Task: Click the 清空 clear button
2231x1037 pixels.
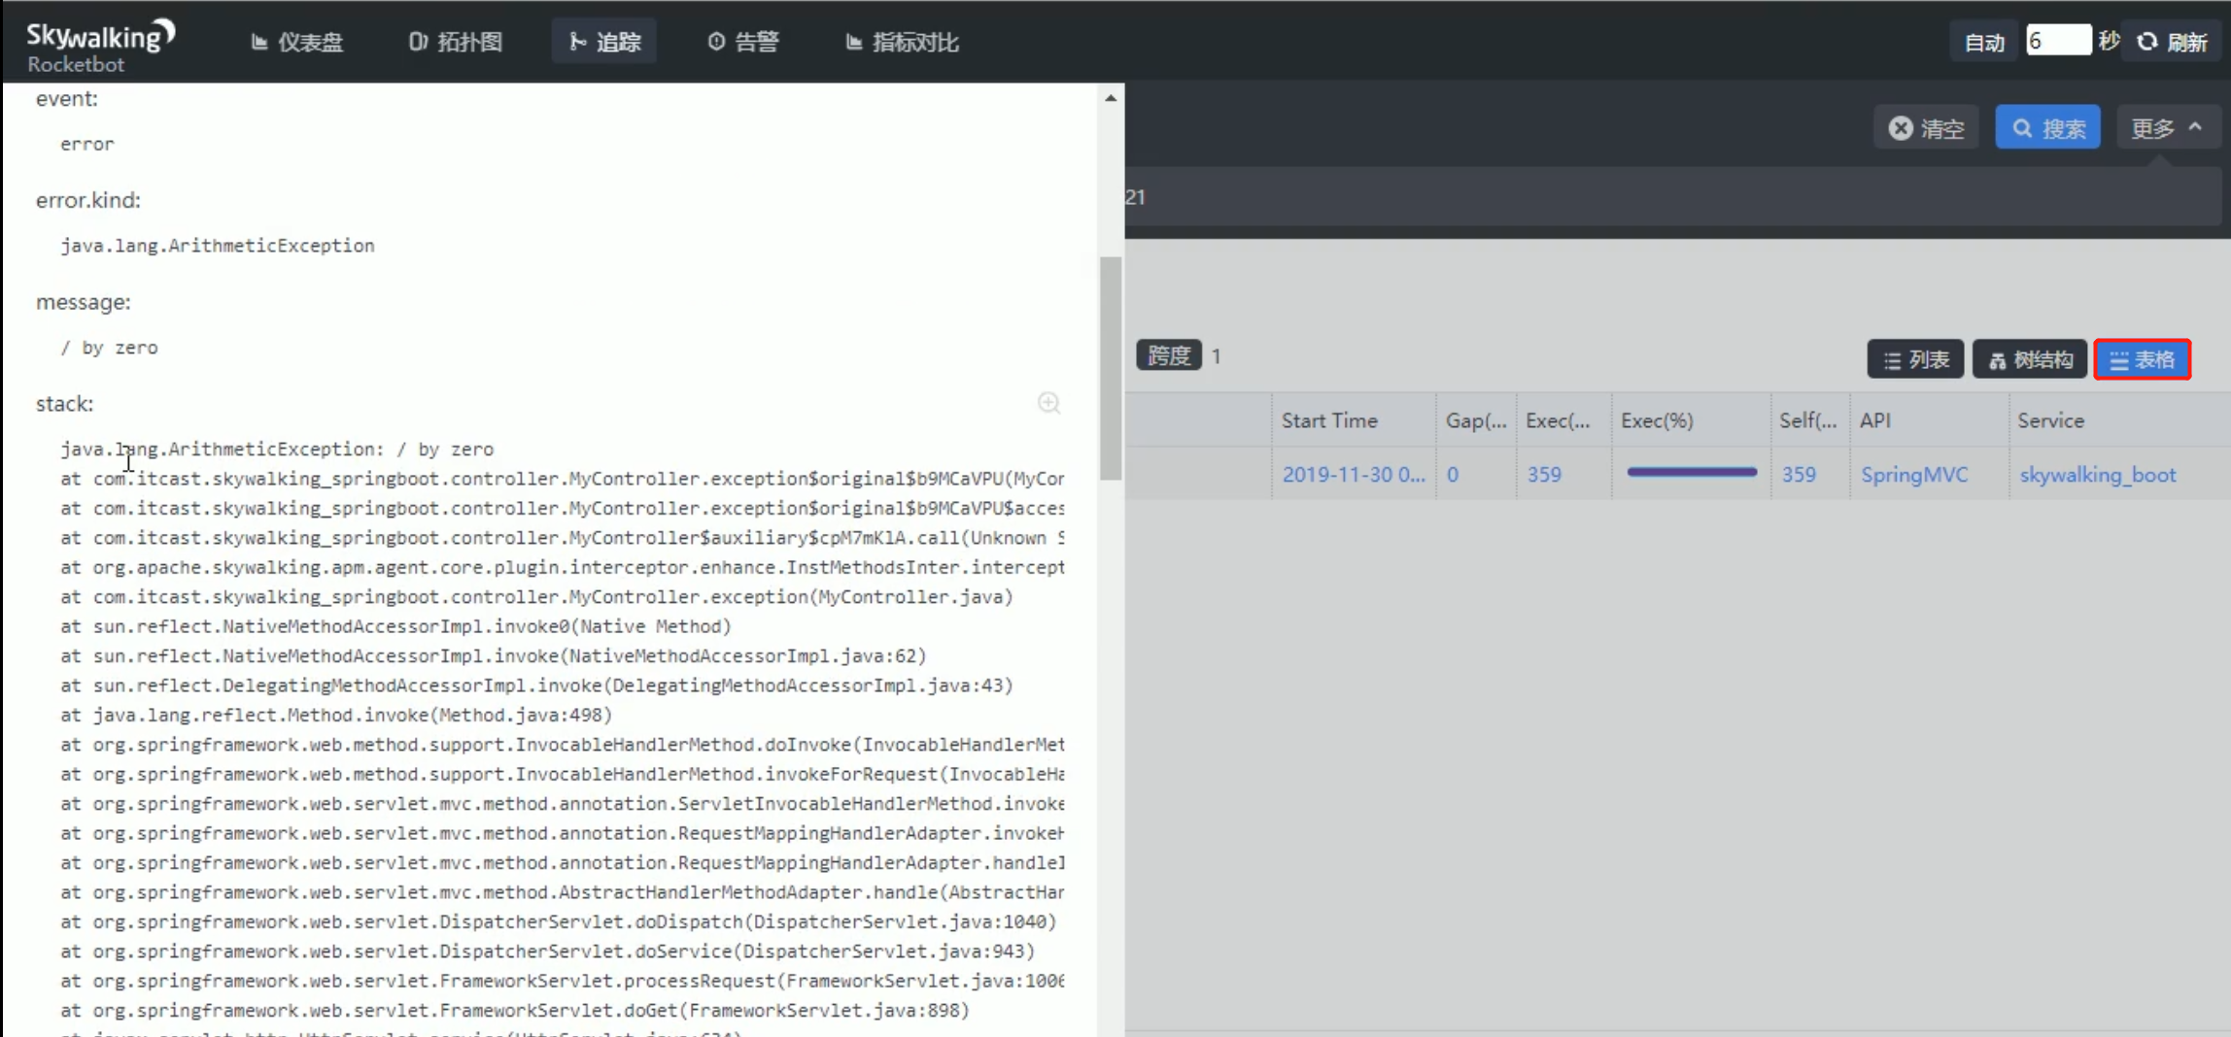Action: (x=1926, y=128)
